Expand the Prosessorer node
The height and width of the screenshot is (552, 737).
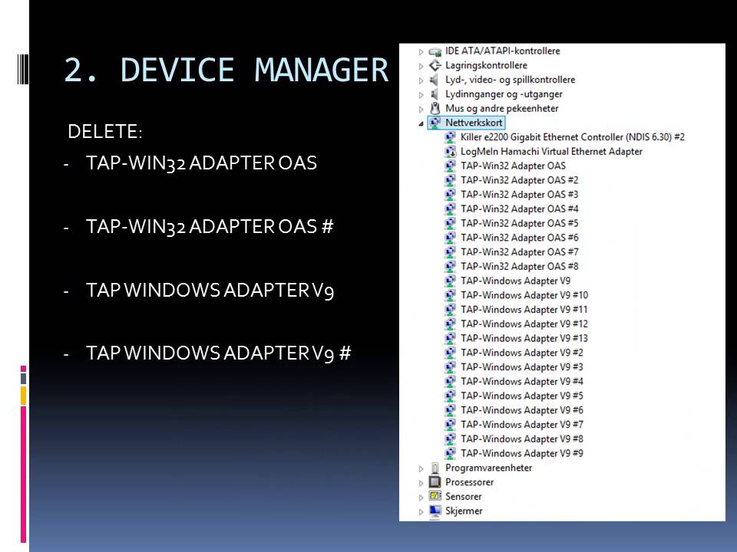[421, 483]
